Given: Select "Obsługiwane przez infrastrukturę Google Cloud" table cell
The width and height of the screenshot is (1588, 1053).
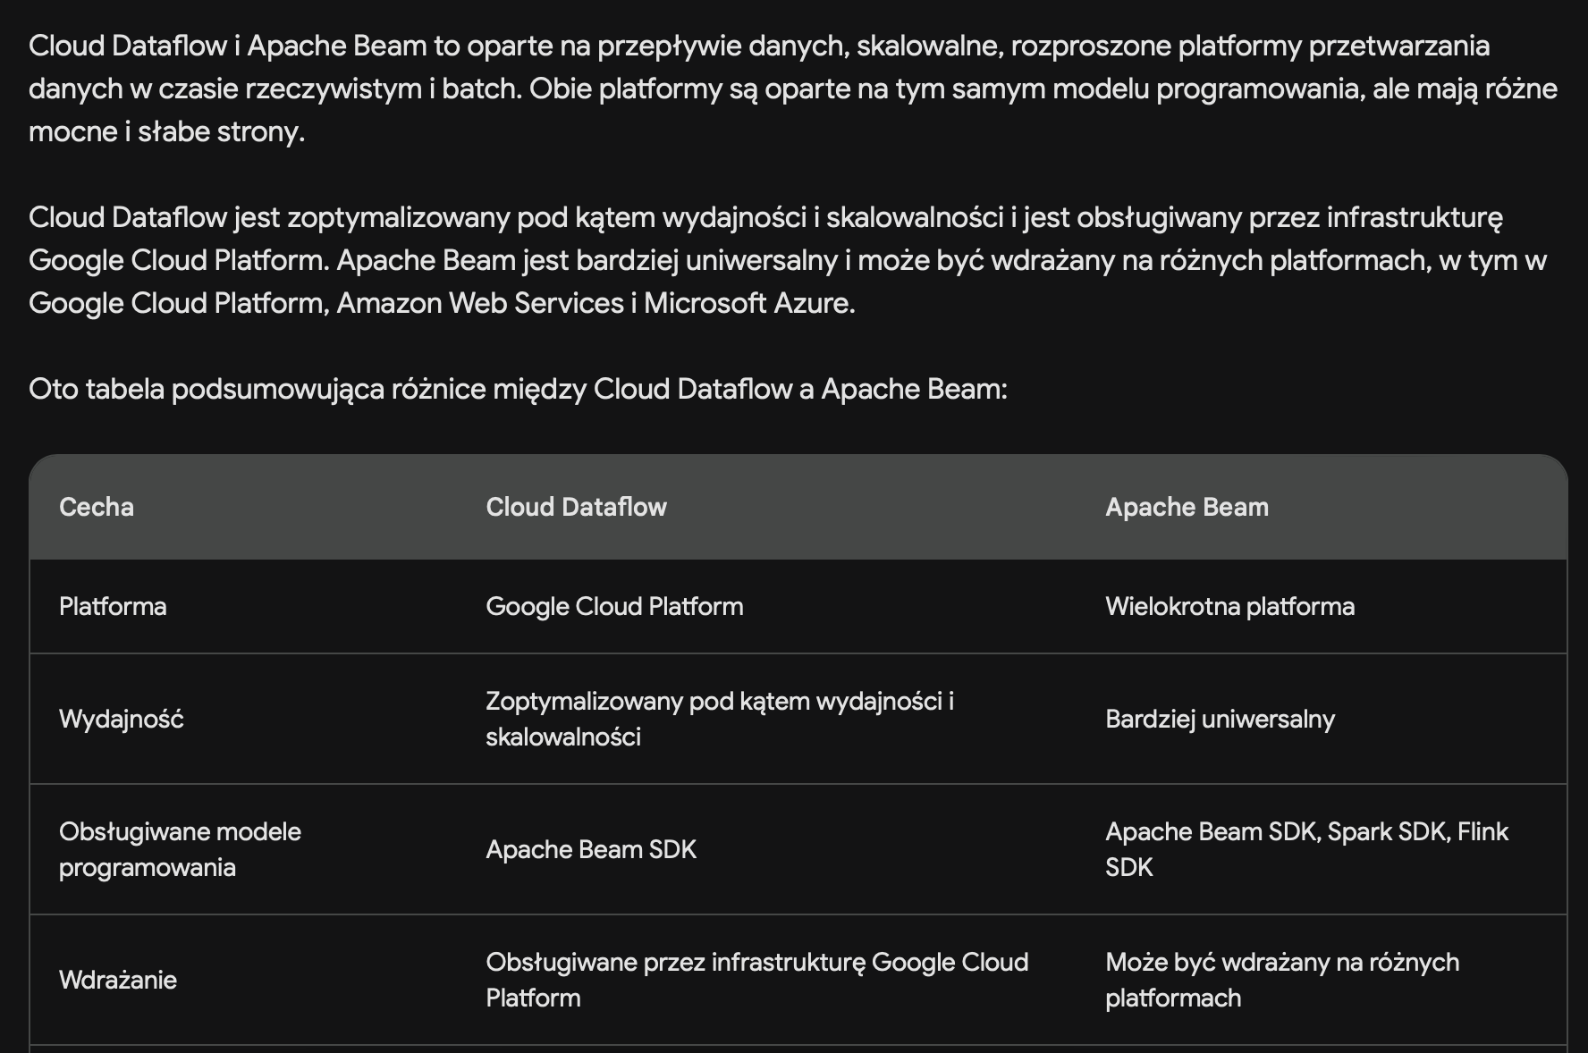Looking at the screenshot, I should click(x=756, y=980).
